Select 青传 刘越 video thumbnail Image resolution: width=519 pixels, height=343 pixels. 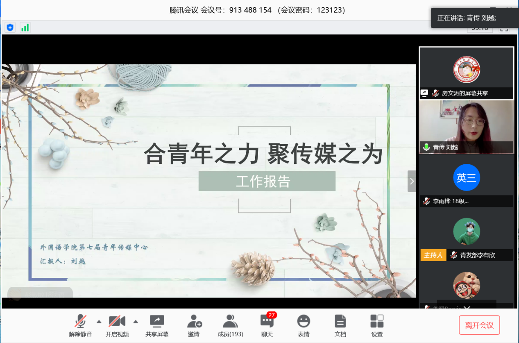(x=466, y=126)
